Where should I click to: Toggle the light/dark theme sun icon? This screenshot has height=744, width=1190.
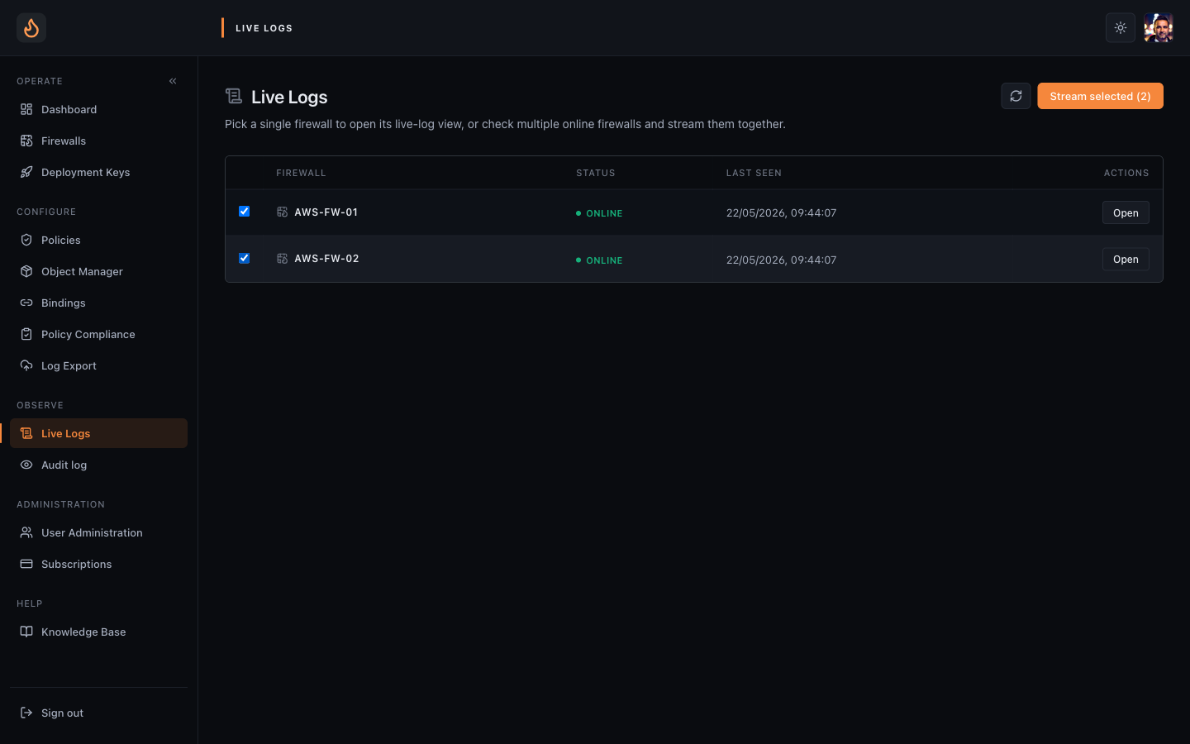(x=1121, y=28)
